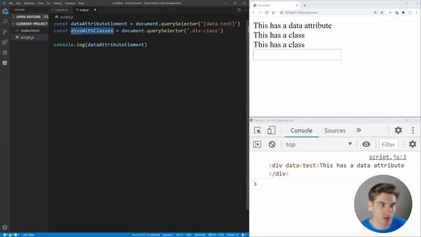This screenshot has width=421, height=237.
Task: Open script.js in the explorer tree
Action: 30,38
